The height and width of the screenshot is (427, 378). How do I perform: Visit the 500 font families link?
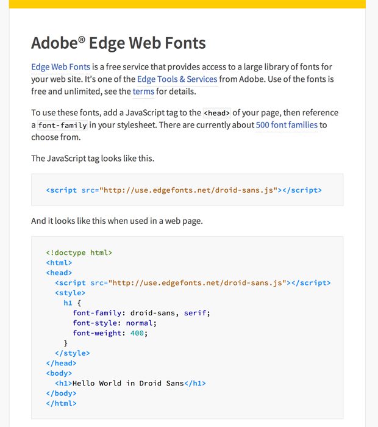[x=287, y=125]
